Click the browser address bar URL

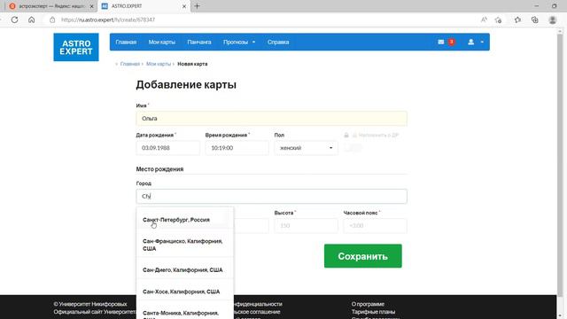point(108,19)
